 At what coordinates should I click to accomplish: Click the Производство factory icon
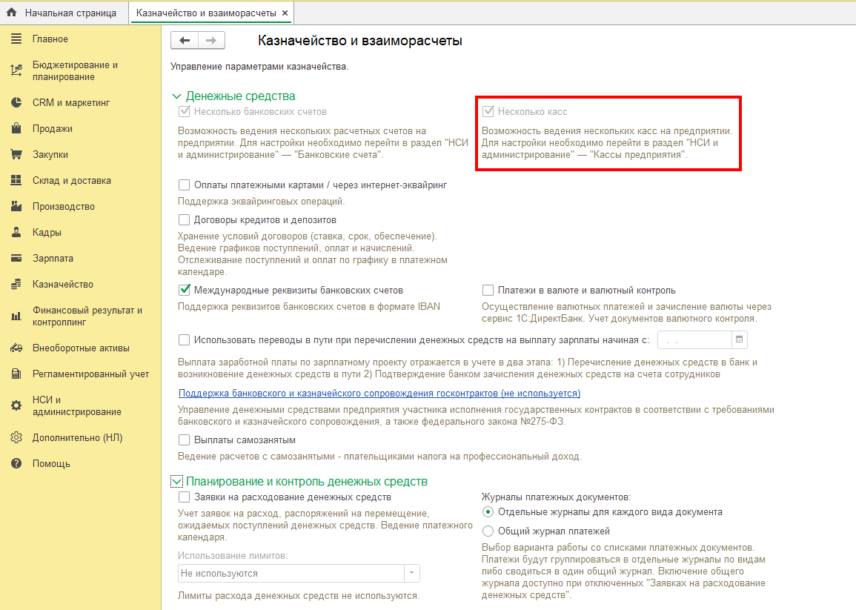(16, 206)
